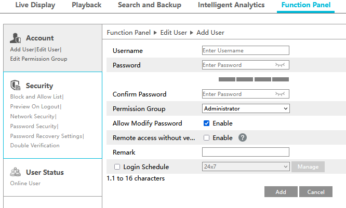Open the Playback tab
Screen dimensions: 346x208
[86, 5]
